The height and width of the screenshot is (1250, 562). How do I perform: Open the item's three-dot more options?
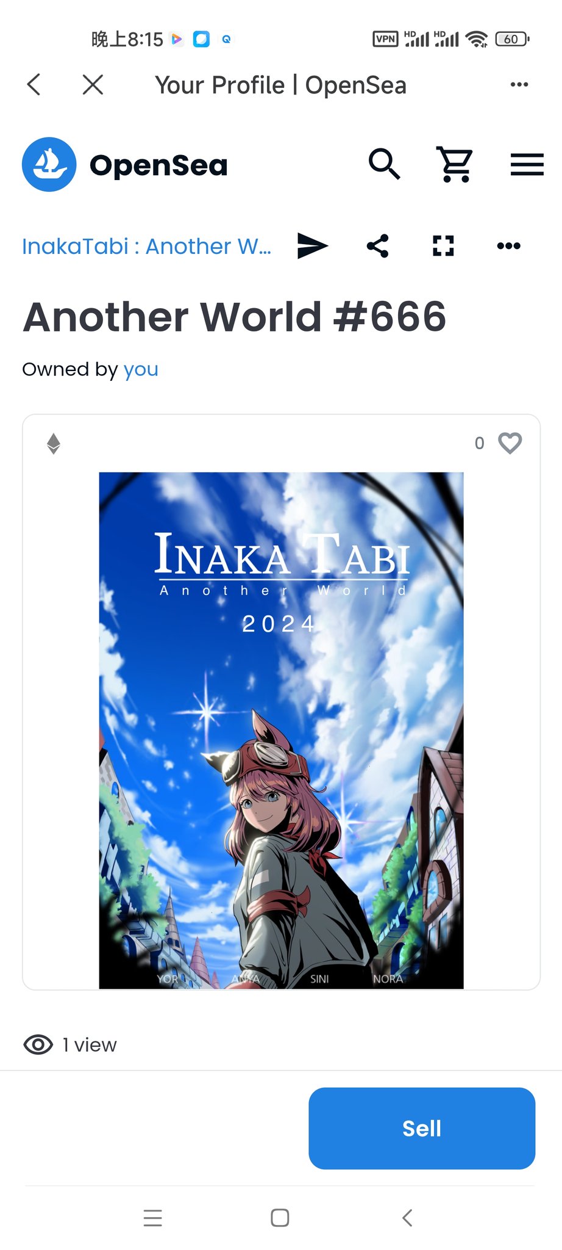pos(508,246)
